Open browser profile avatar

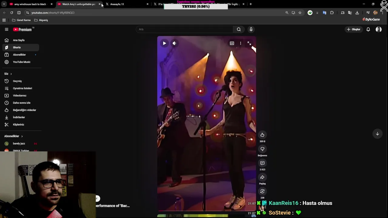point(375,13)
